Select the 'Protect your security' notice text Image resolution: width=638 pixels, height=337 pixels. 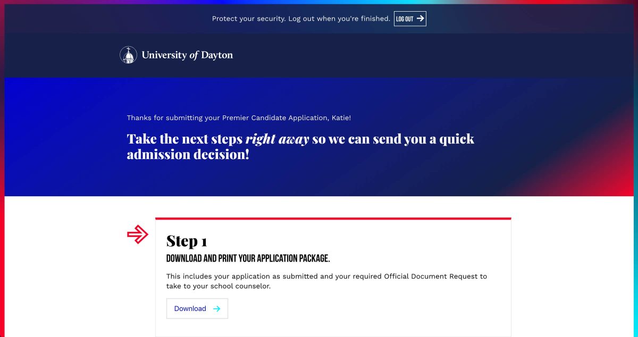point(301,19)
